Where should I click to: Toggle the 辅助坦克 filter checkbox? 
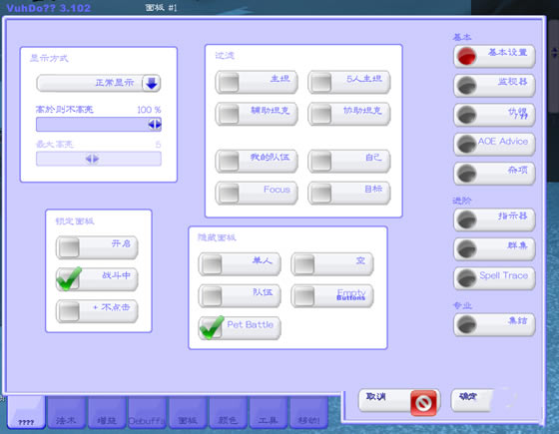click(x=229, y=115)
